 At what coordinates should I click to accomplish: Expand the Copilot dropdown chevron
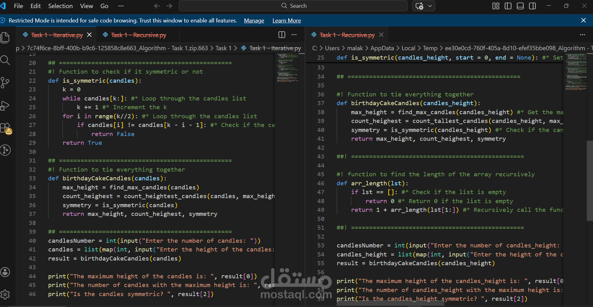point(430,6)
